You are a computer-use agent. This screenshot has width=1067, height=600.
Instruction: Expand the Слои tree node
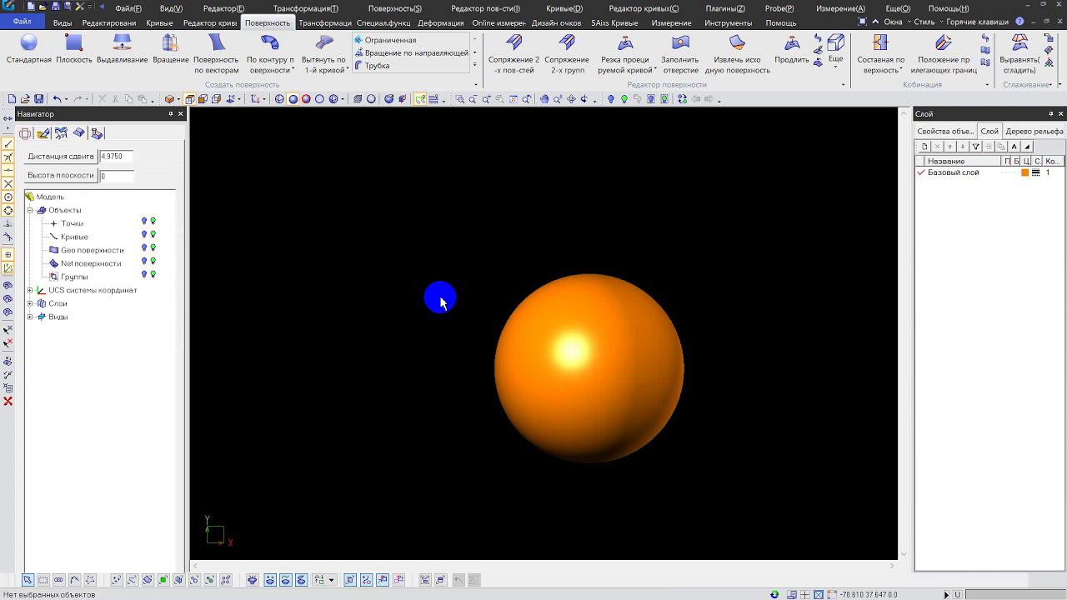[x=30, y=303]
